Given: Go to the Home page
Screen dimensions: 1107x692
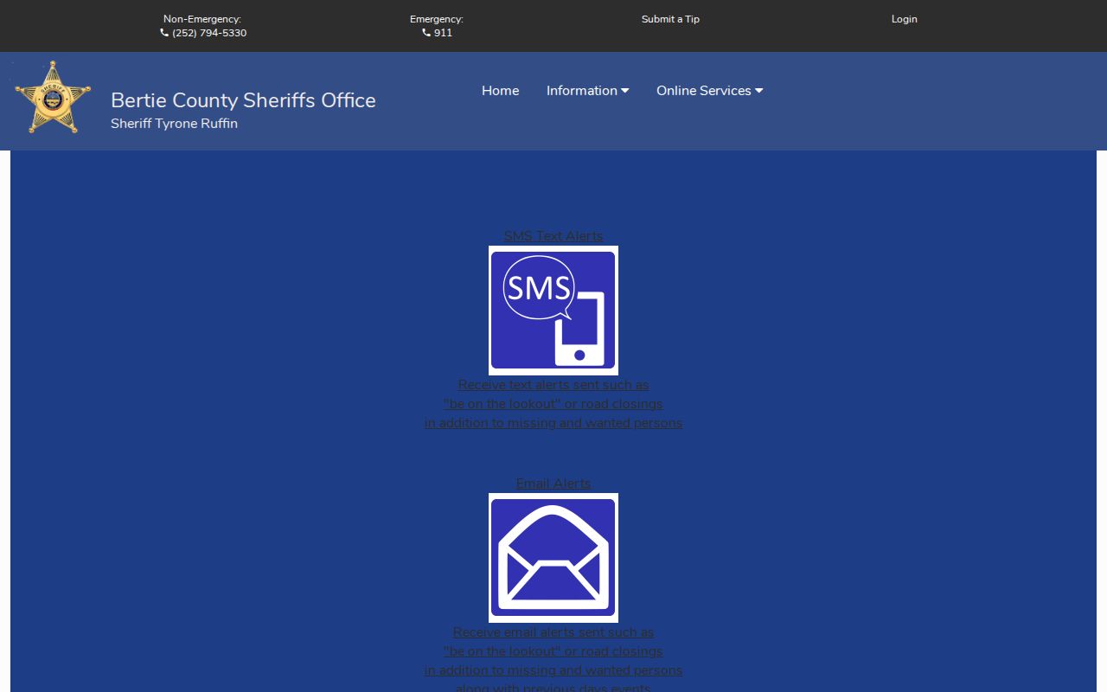Looking at the screenshot, I should point(501,91).
